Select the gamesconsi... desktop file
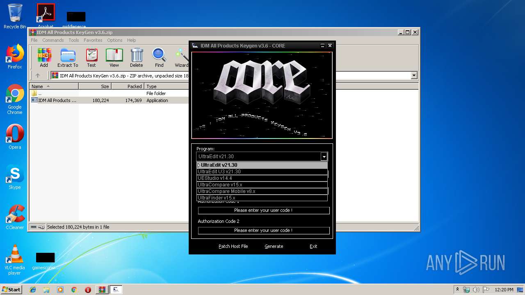 pyautogui.click(x=45, y=261)
